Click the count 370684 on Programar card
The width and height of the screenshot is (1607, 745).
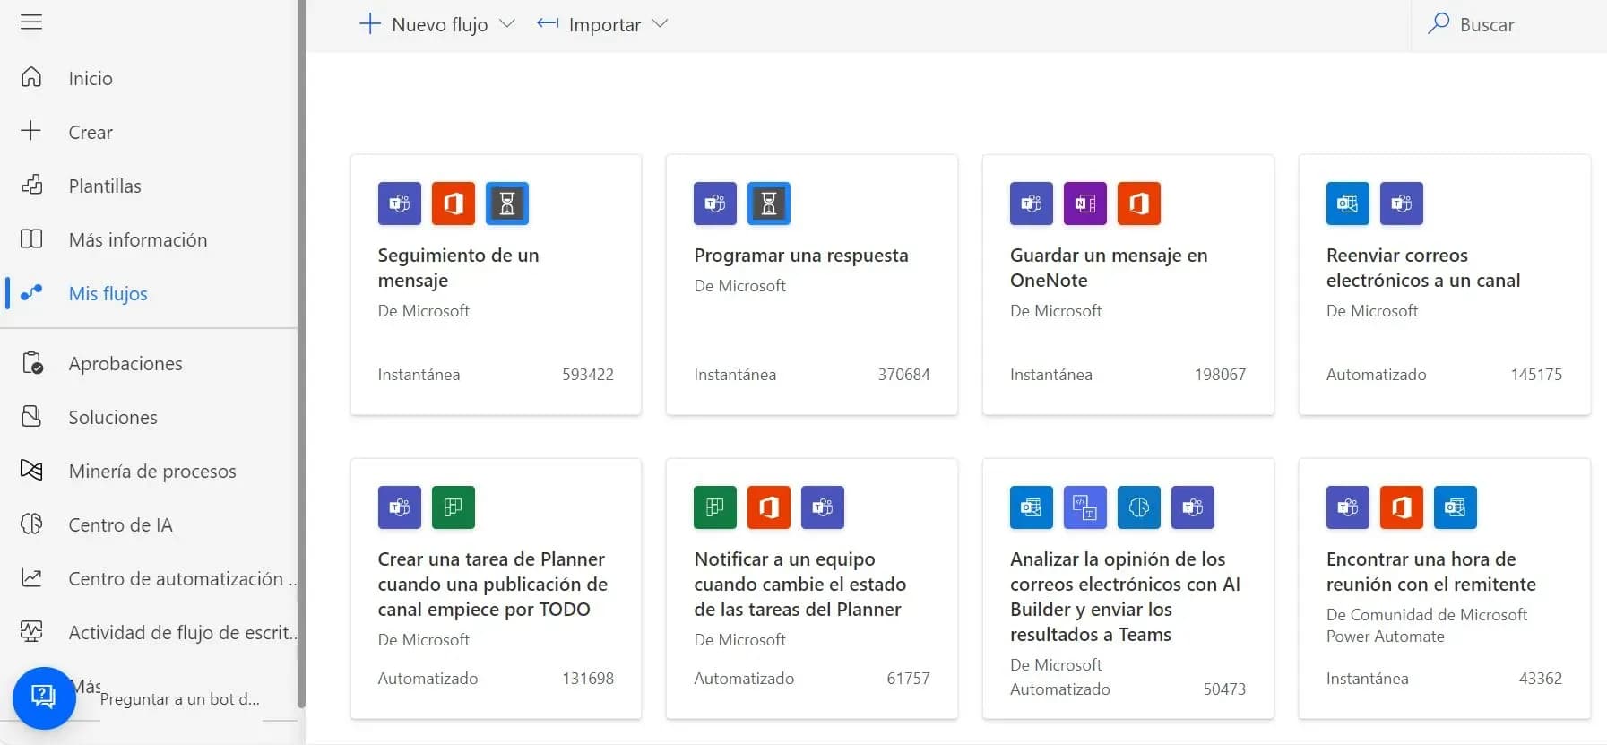tap(903, 374)
